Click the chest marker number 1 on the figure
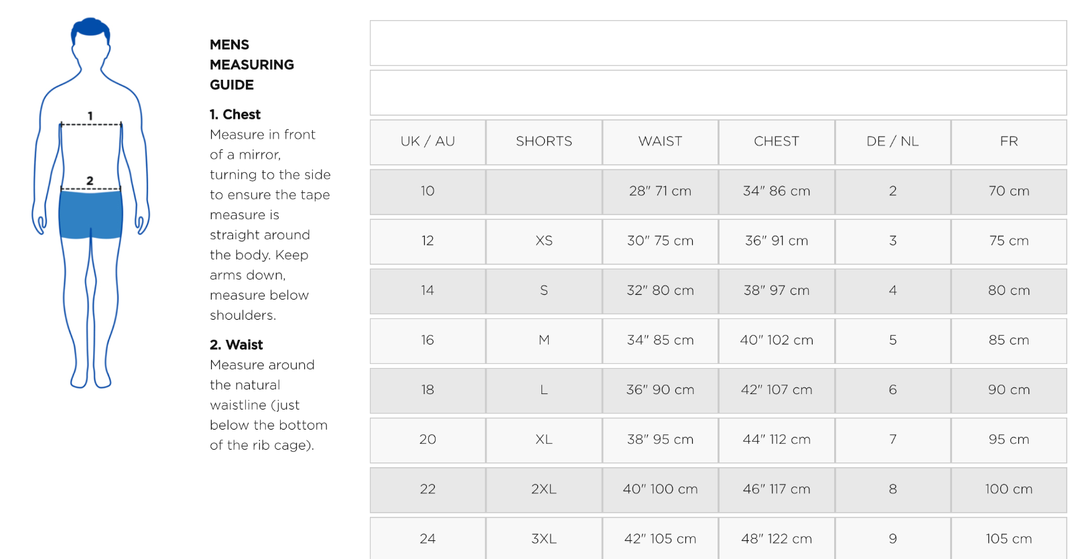 [90, 116]
